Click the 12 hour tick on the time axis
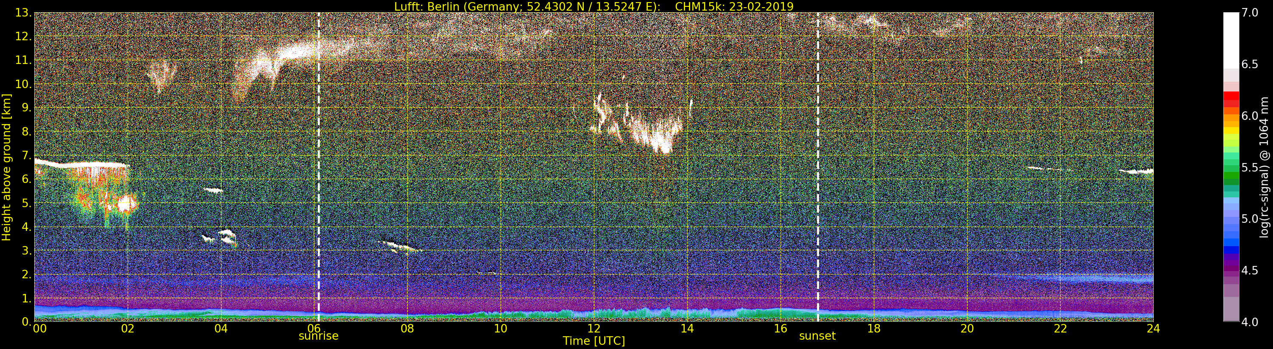This screenshot has height=349, width=1273. (594, 328)
